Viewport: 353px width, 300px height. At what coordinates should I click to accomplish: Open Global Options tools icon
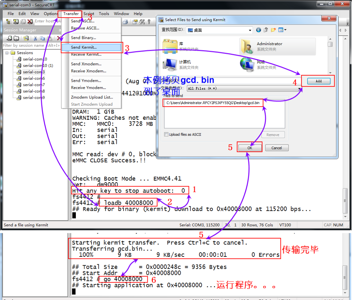pos(142,22)
